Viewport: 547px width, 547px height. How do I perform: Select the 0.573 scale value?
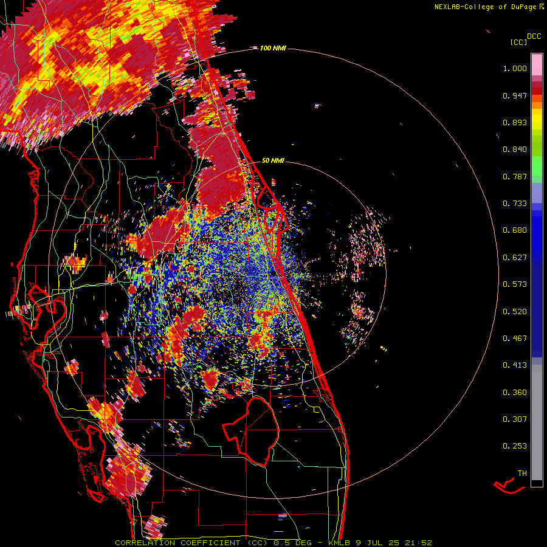pos(515,284)
